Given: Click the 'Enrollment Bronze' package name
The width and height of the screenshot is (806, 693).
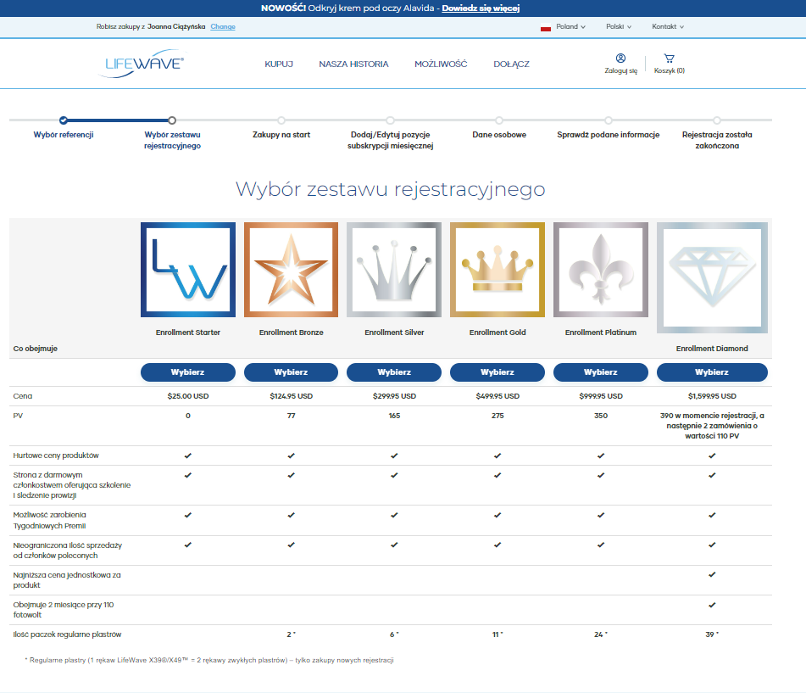Looking at the screenshot, I should [291, 333].
